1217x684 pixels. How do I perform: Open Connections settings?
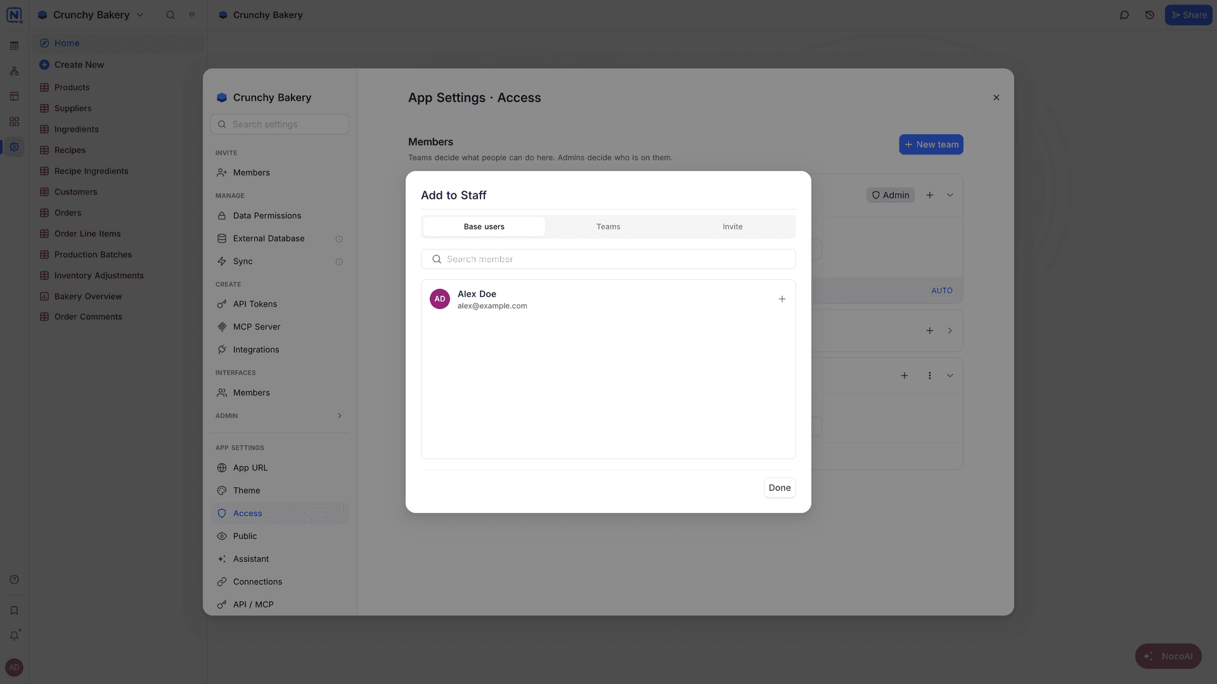point(280,581)
